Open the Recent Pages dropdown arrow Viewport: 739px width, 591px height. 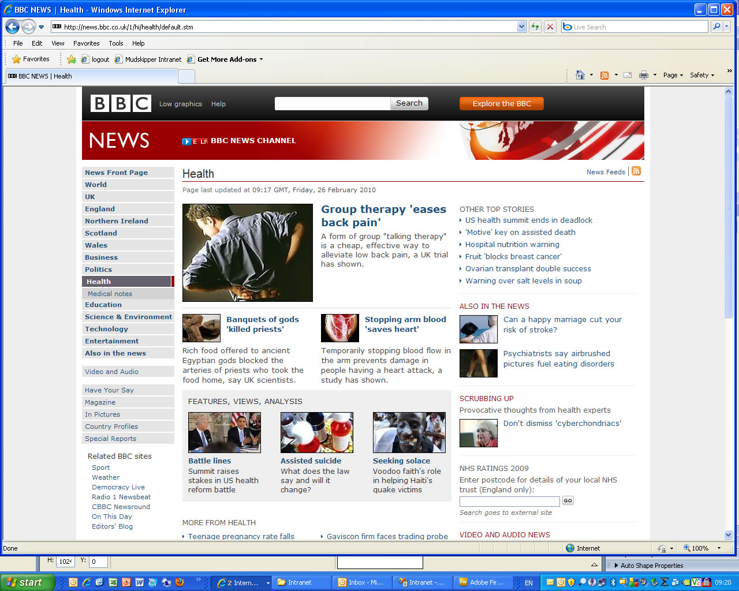click(x=41, y=27)
